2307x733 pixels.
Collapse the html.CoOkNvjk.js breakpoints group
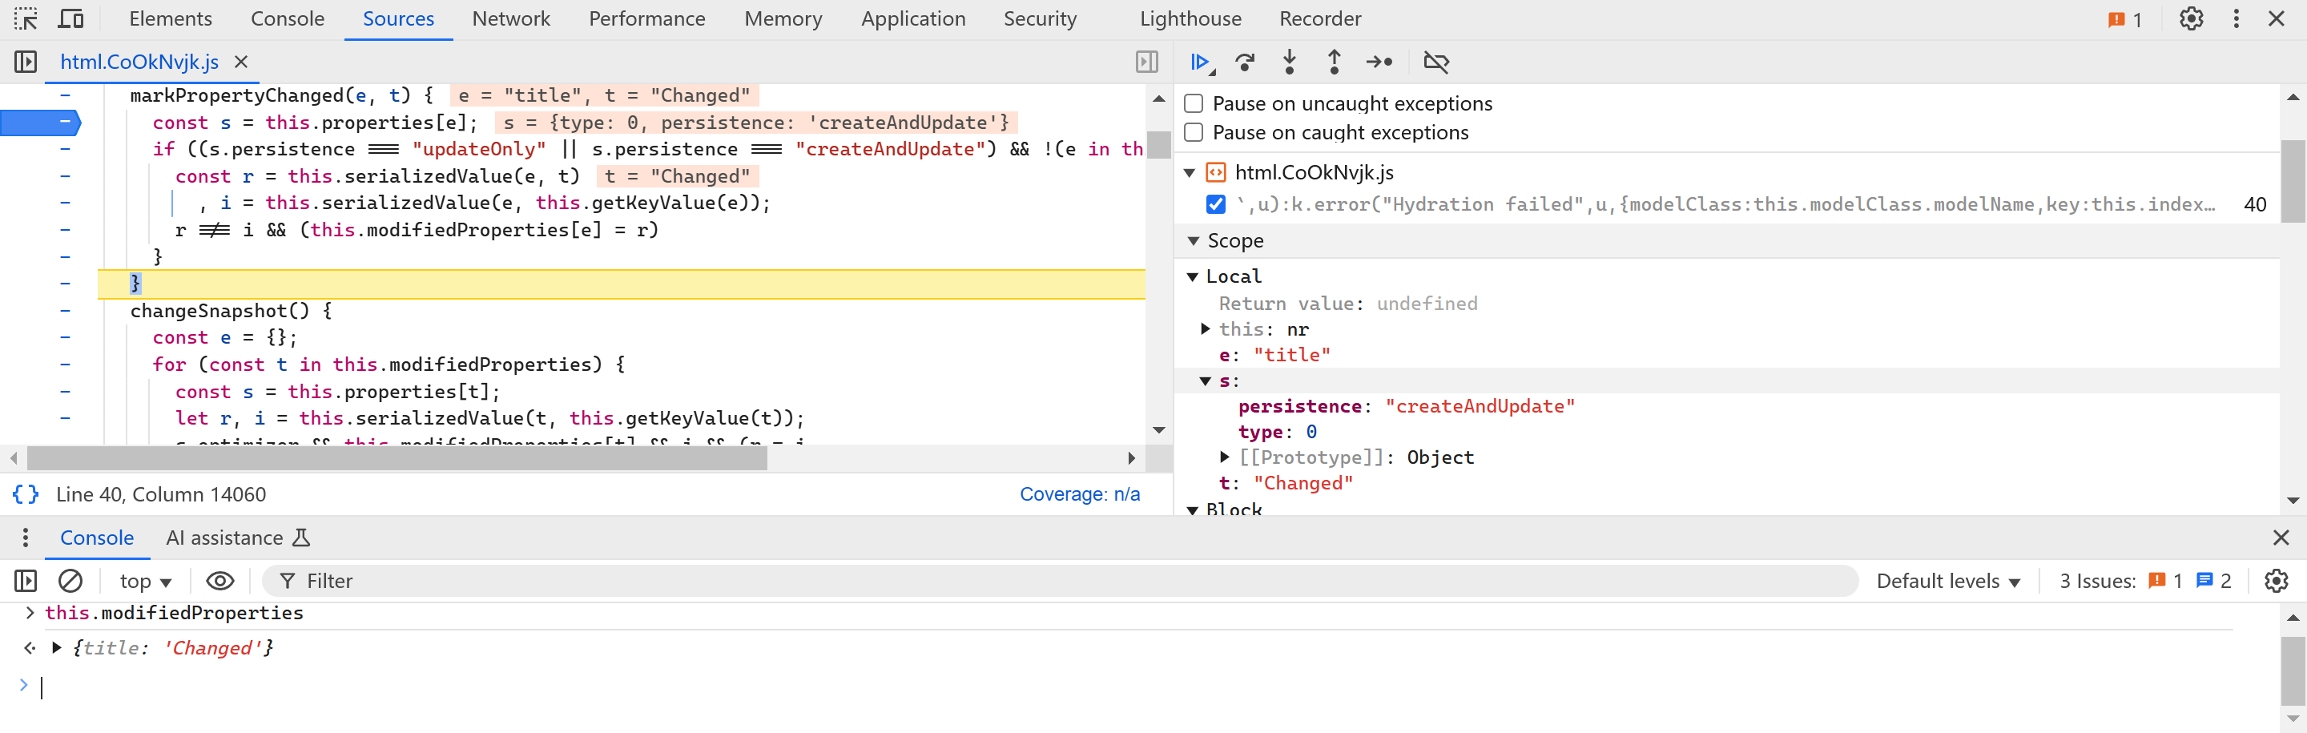1190,173
